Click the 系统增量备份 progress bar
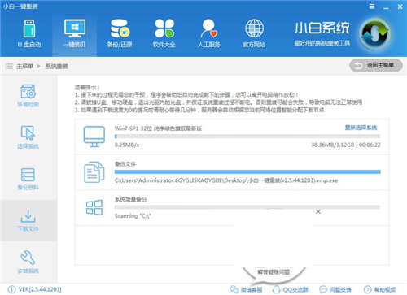The width and height of the screenshot is (407, 295). (247, 207)
